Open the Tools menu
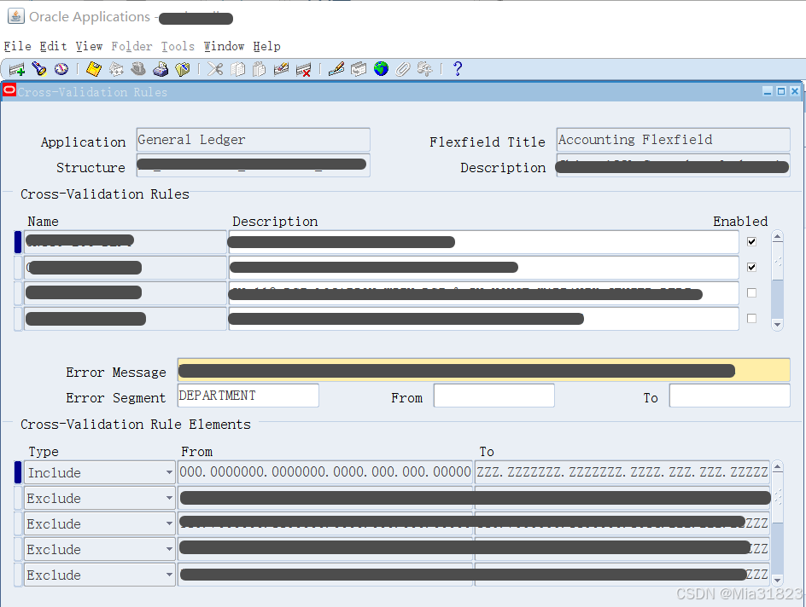 coord(178,46)
